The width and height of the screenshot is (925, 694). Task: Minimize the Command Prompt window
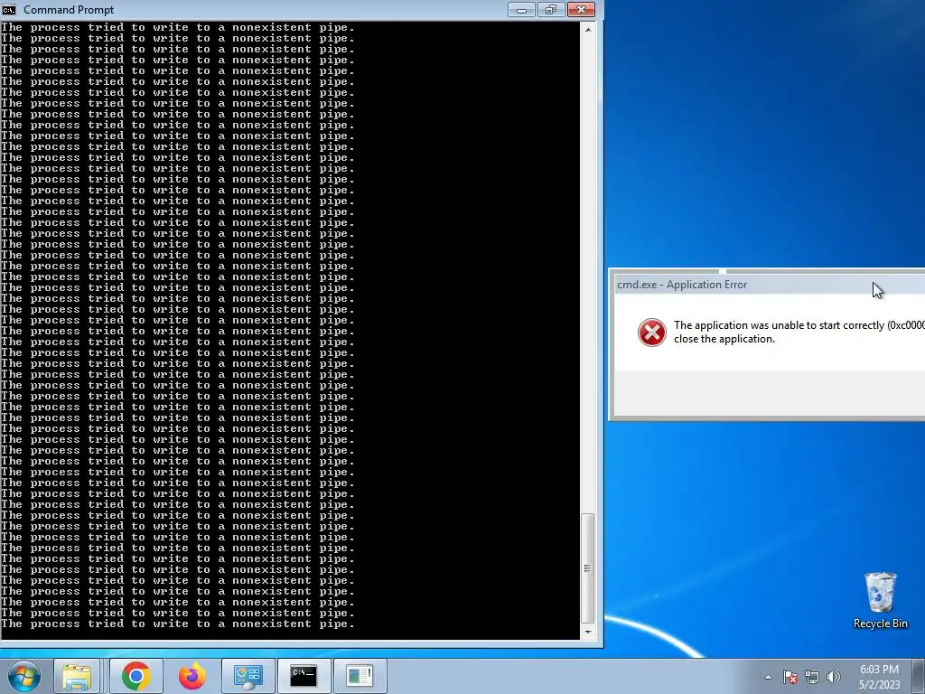click(521, 9)
